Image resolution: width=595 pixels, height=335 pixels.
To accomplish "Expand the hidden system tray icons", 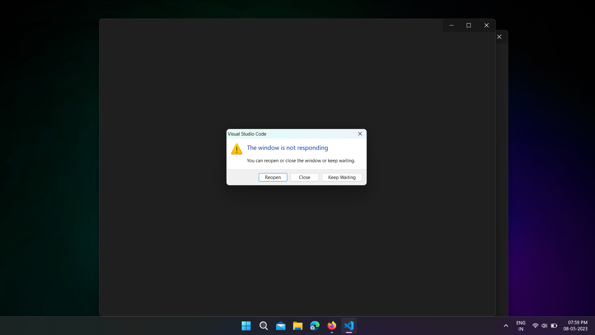I will tap(506, 326).
